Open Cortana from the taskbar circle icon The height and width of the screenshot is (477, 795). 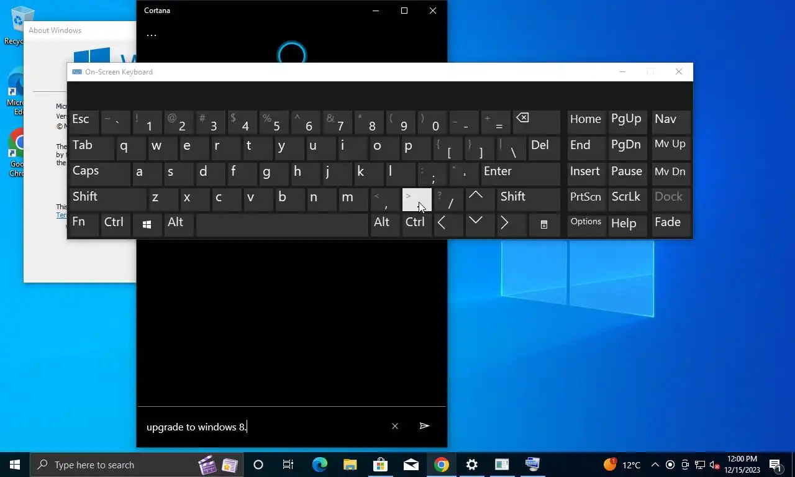click(x=258, y=465)
